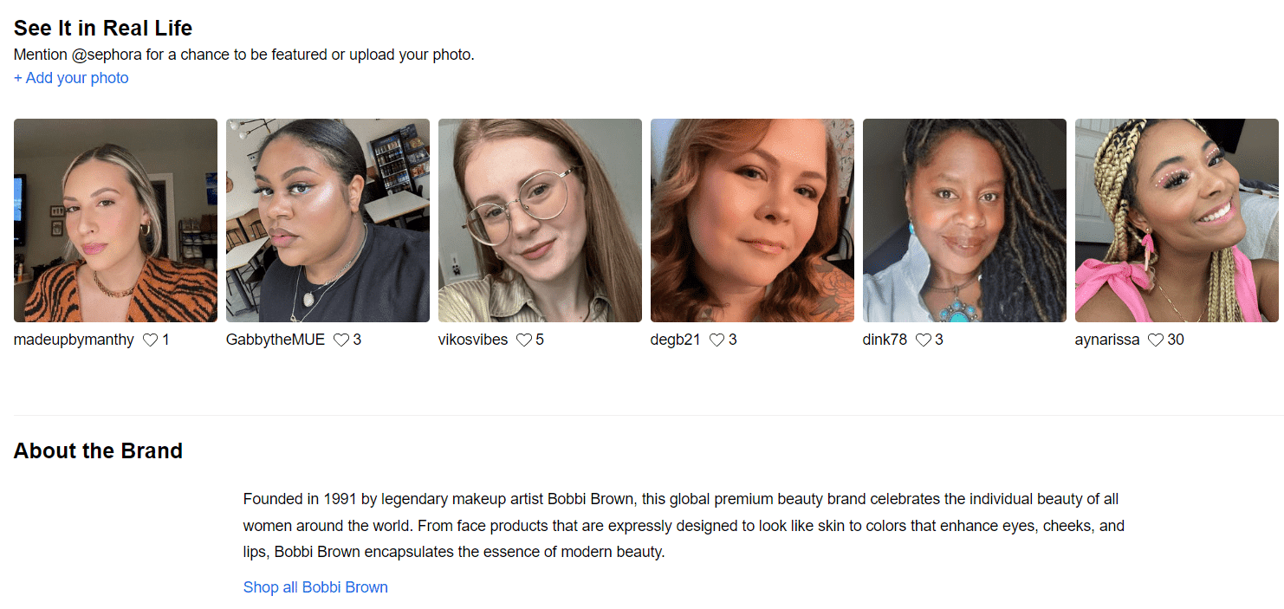View aynarissa's photo thumbnail
This screenshot has height=609, width=1284.
pos(1177,220)
